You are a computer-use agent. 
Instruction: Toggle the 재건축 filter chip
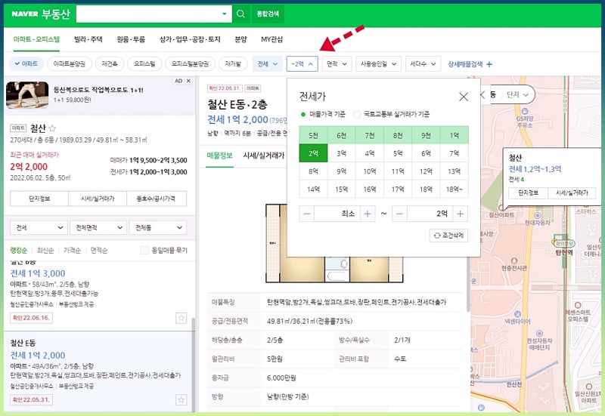[x=110, y=64]
